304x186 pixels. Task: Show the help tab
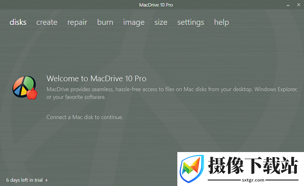click(221, 22)
